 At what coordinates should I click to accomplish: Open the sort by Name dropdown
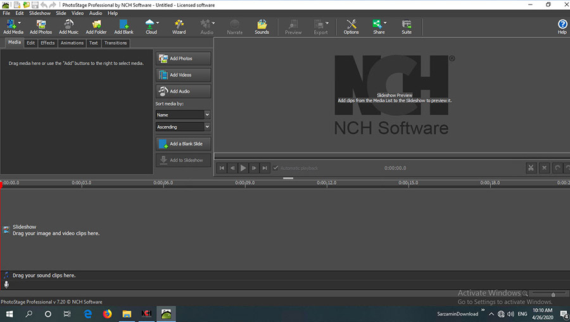pos(183,115)
